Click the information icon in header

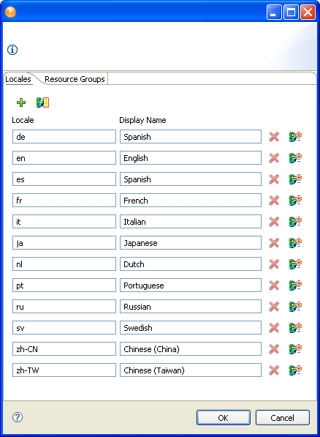click(12, 50)
